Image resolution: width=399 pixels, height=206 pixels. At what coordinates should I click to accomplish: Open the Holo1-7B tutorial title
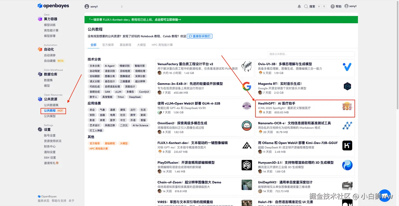click(x=285, y=202)
